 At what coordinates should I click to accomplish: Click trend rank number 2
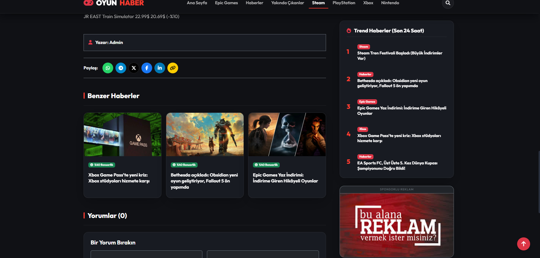(x=349, y=79)
